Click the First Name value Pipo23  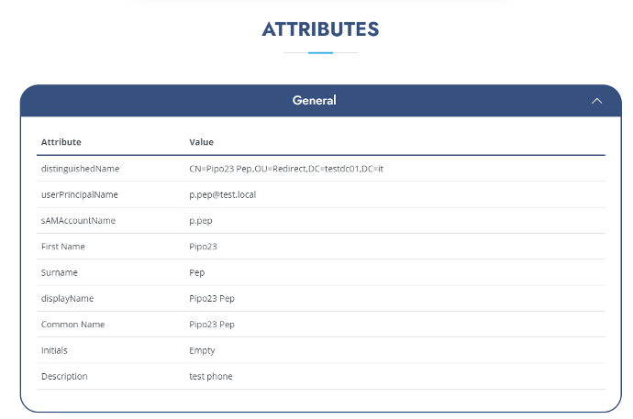pos(203,247)
